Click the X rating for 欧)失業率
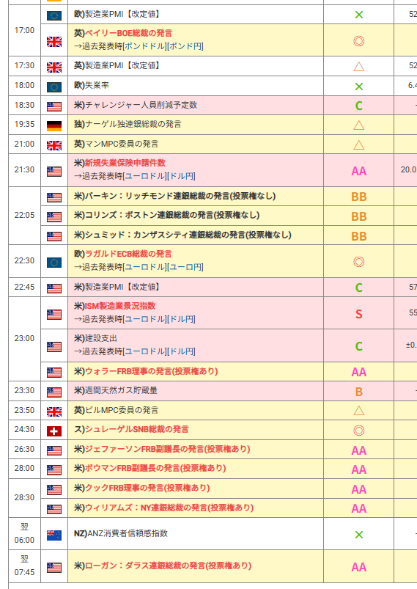The image size is (417, 589). [359, 87]
